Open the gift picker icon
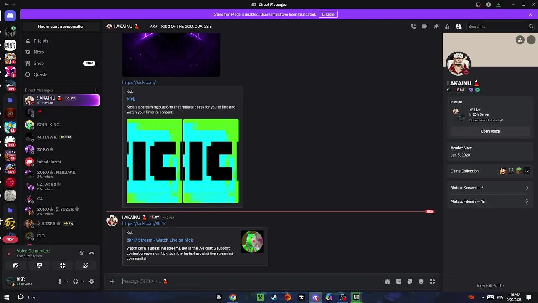This screenshot has height=303, width=538. [x=388, y=282]
